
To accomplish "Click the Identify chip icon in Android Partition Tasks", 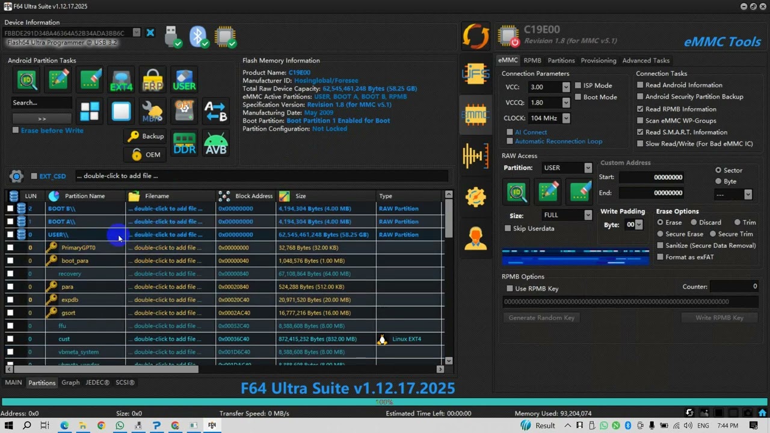I will [27, 80].
